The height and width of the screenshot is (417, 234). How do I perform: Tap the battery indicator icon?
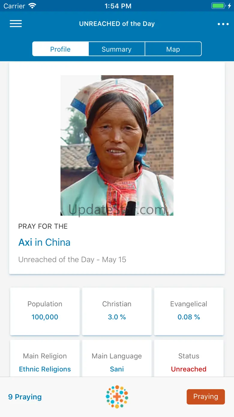pos(219,6)
